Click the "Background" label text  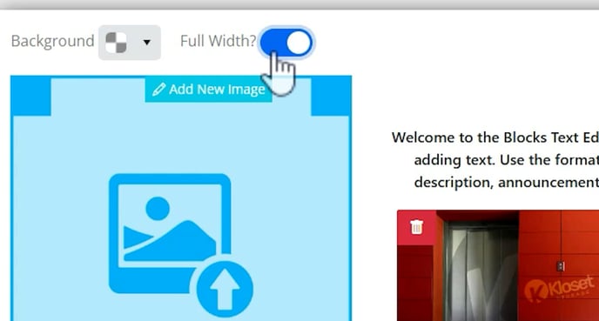click(53, 41)
